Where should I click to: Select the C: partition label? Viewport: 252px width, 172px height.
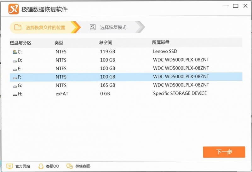click(20, 52)
